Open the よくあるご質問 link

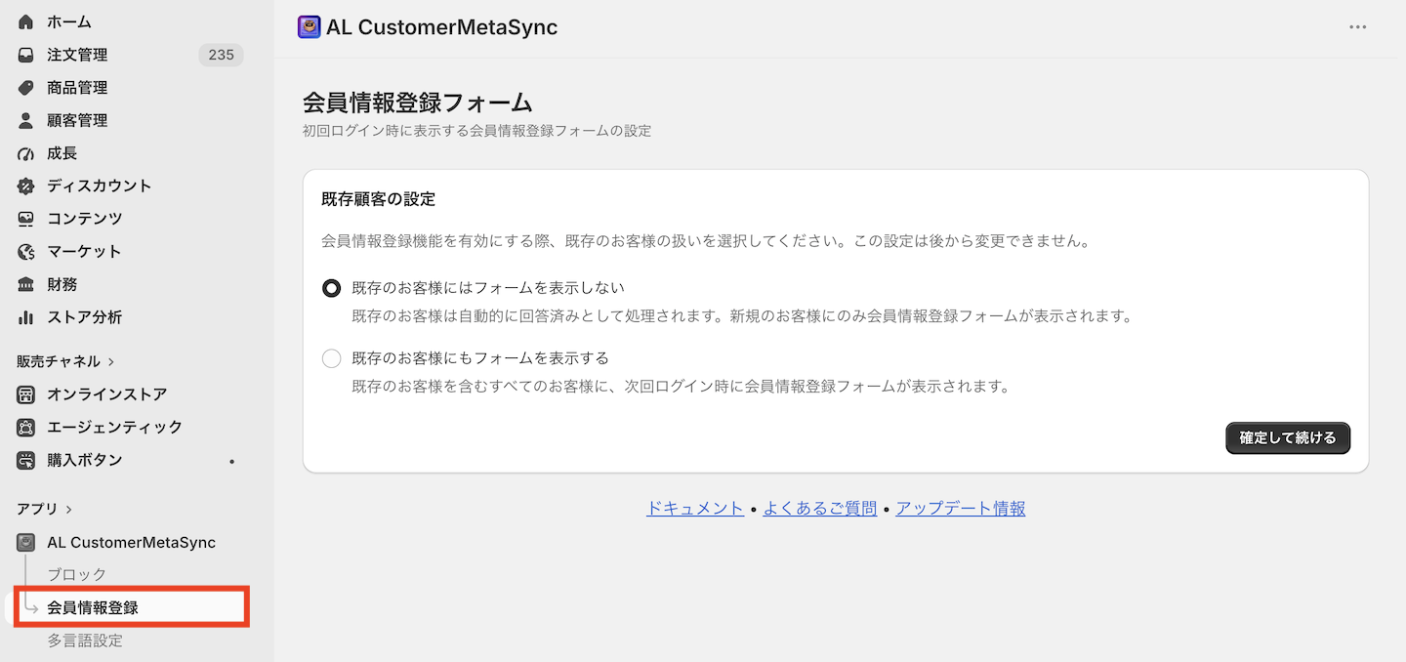point(820,508)
